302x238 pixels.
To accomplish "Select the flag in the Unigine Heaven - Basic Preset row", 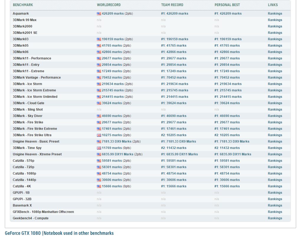I will click(99, 142).
